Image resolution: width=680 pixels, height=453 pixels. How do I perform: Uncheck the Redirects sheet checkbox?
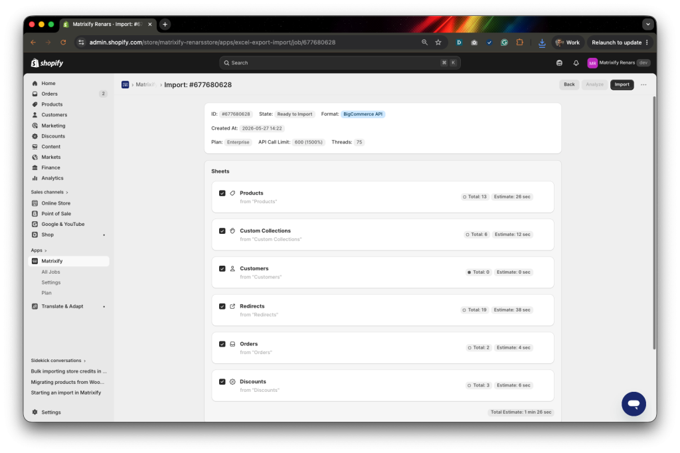(222, 306)
